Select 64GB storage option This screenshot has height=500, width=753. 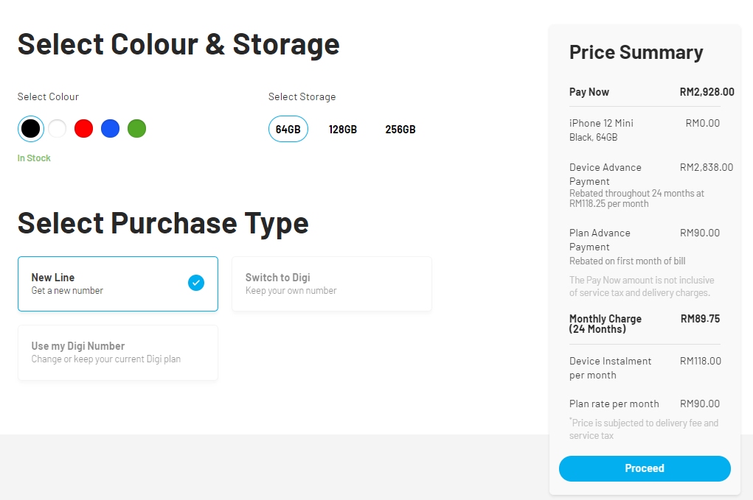tap(288, 130)
